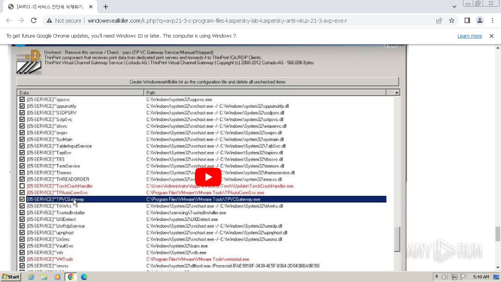
Task: Select the AVP21.3 browser tab
Action: point(51,7)
